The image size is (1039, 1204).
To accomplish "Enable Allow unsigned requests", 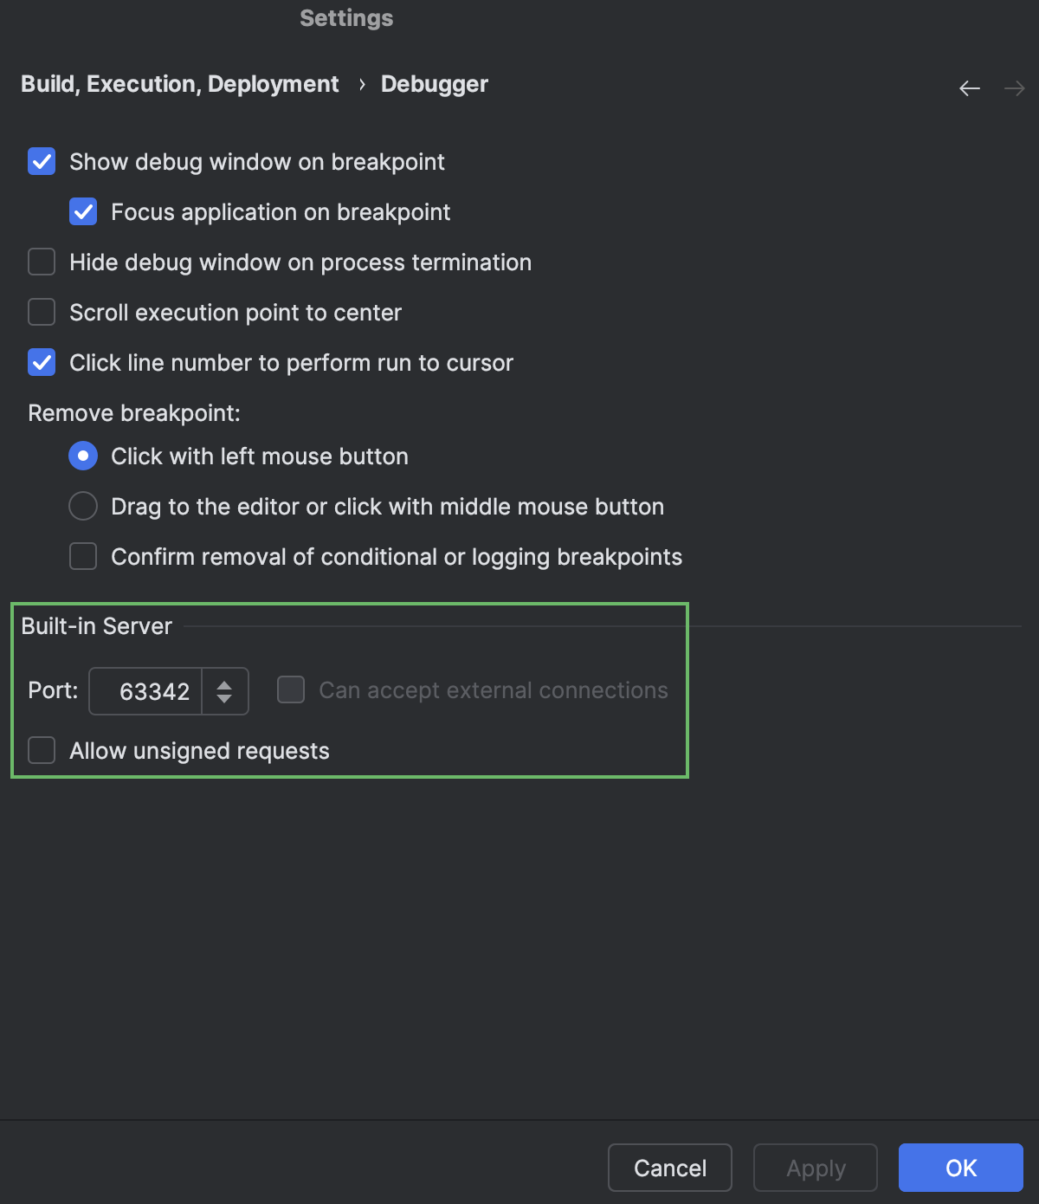I will [41, 750].
